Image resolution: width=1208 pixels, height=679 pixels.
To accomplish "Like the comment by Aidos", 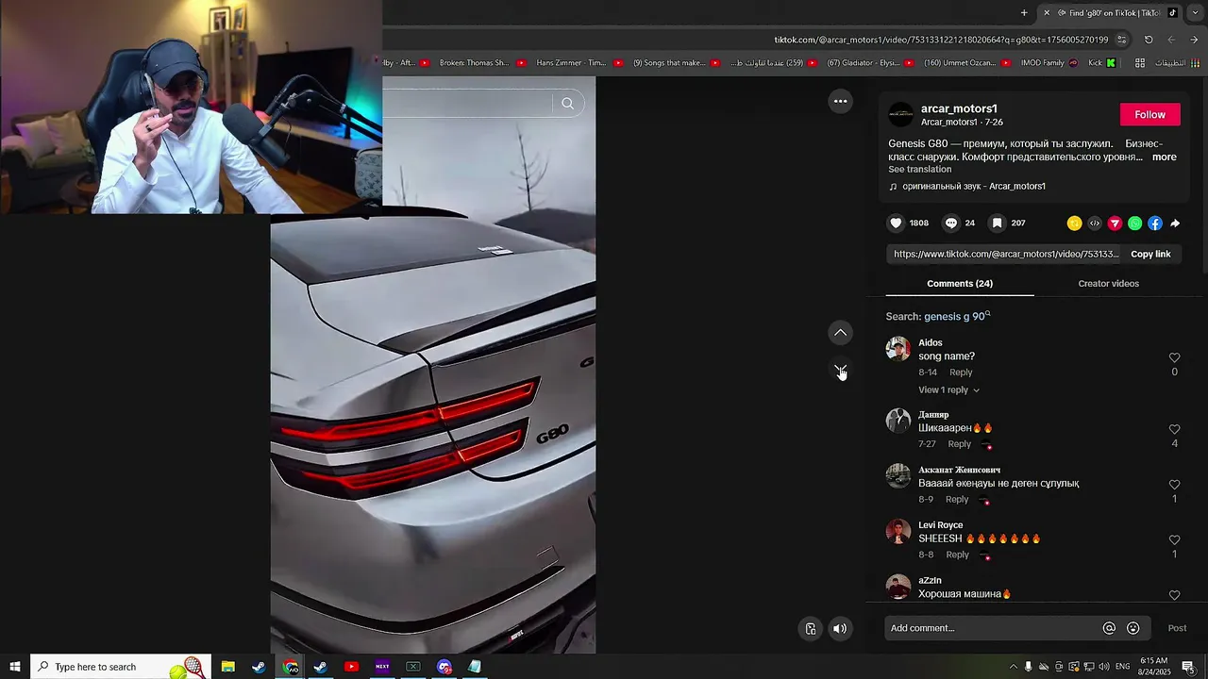I will (1174, 357).
